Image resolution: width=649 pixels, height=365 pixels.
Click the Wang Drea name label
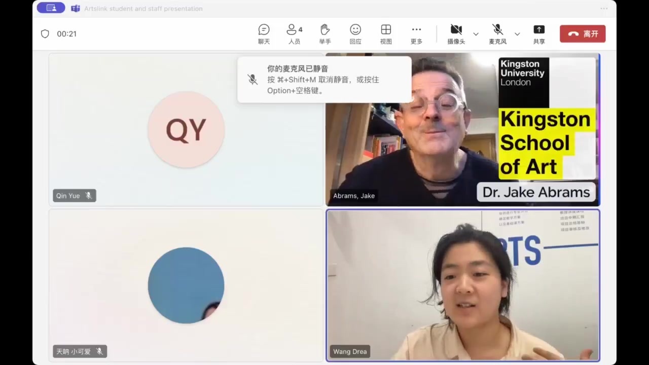pyautogui.click(x=350, y=351)
